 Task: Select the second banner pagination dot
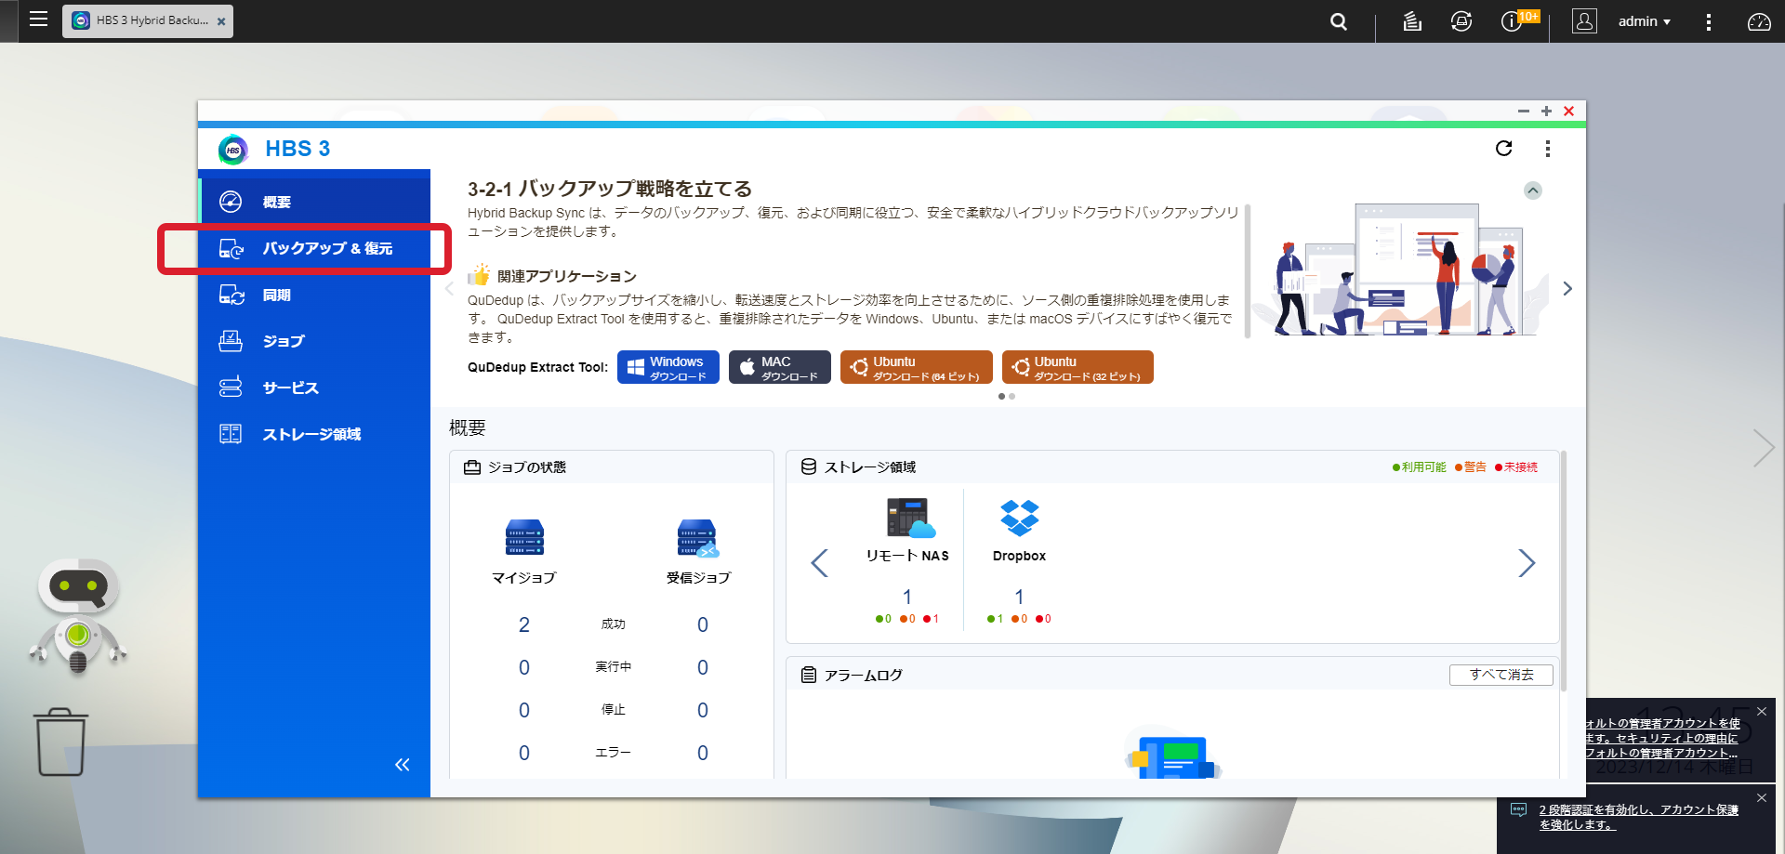click(x=1011, y=397)
